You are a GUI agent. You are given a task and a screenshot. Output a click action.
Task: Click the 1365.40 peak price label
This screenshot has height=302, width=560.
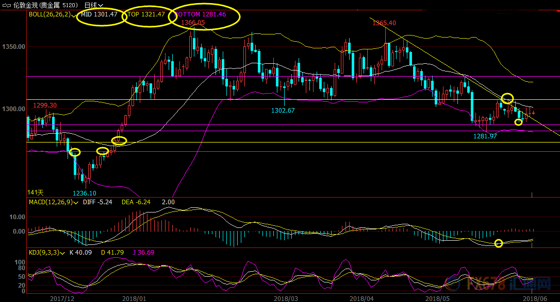point(384,23)
